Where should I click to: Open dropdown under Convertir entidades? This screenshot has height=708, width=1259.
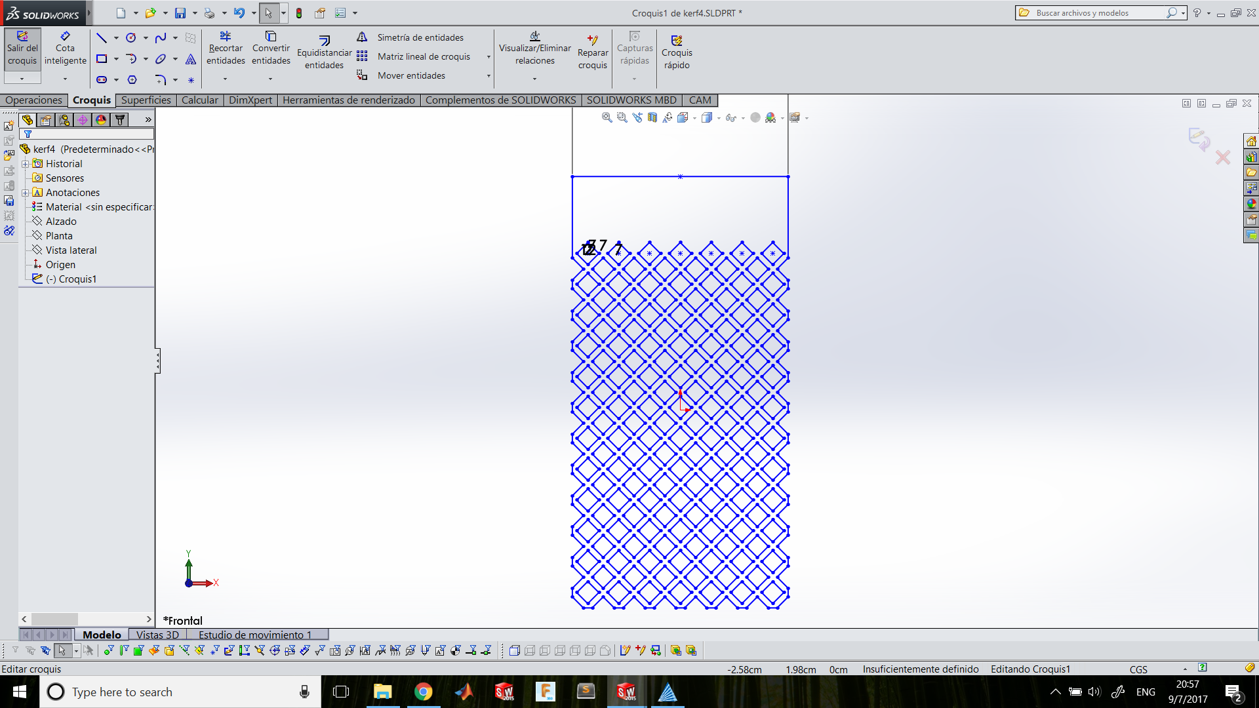tap(270, 79)
